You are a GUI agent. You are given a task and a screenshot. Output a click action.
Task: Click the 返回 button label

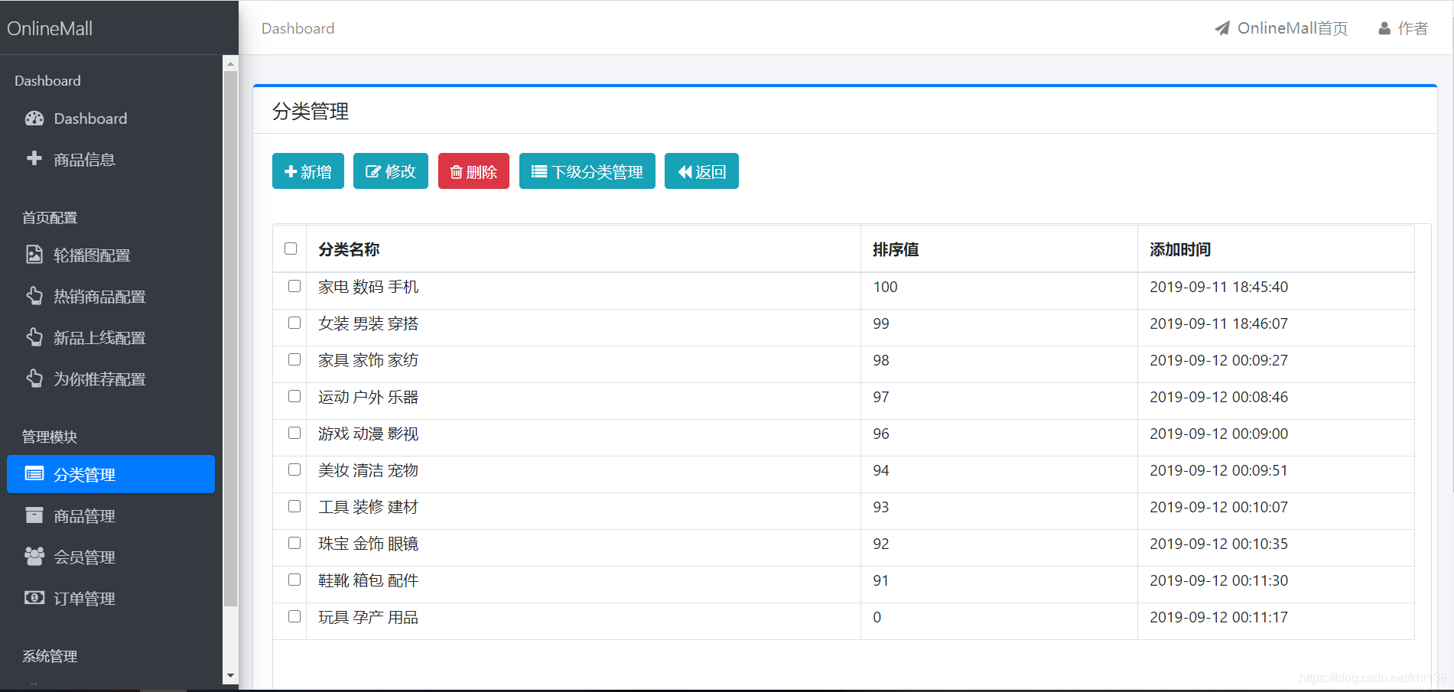click(711, 172)
